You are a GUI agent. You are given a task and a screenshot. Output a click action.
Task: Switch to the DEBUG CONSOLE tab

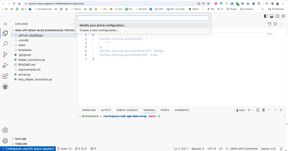coord(127,110)
